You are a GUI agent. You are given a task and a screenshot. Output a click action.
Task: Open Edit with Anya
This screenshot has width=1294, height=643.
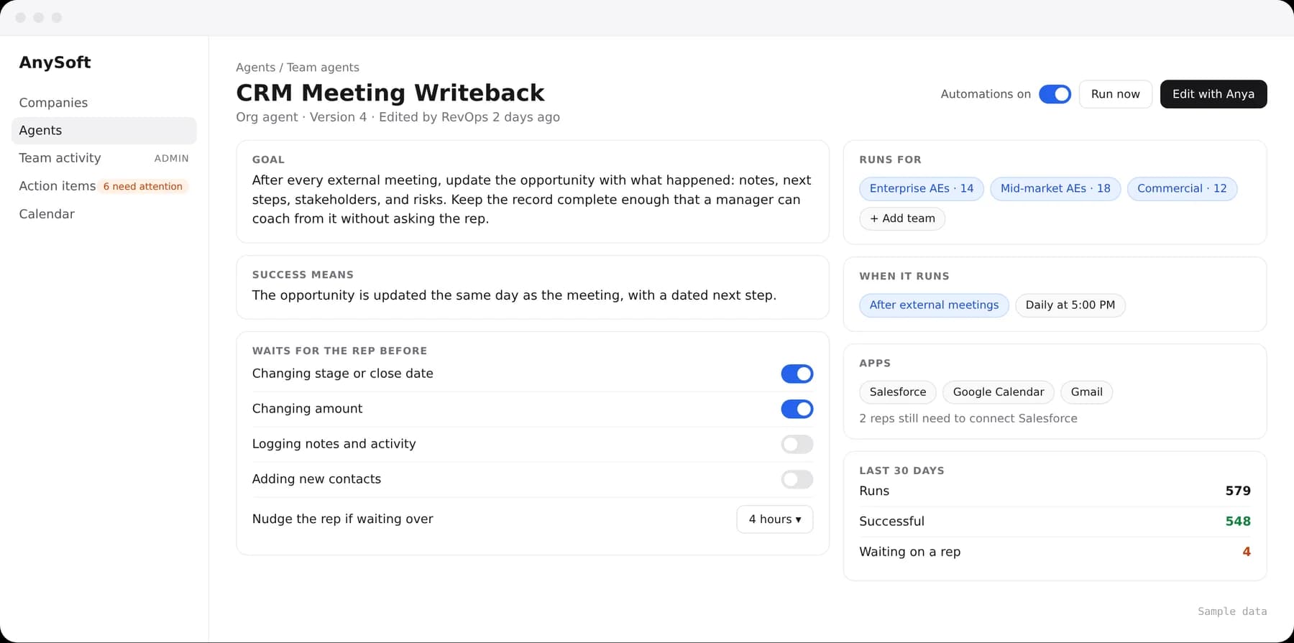coord(1213,94)
